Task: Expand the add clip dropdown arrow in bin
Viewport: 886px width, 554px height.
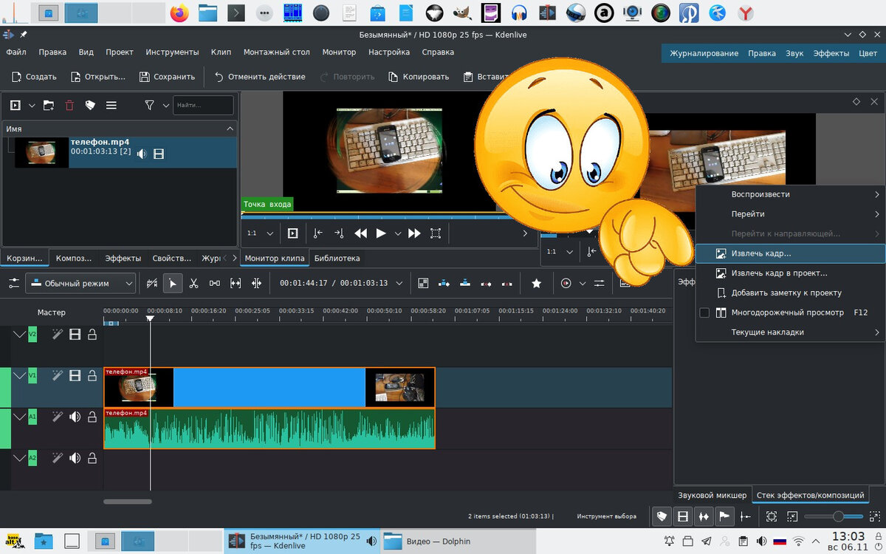Action: coord(31,106)
